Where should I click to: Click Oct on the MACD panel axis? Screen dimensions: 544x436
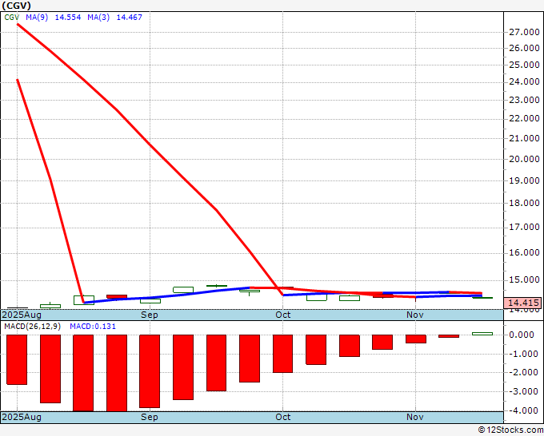pyautogui.click(x=282, y=417)
